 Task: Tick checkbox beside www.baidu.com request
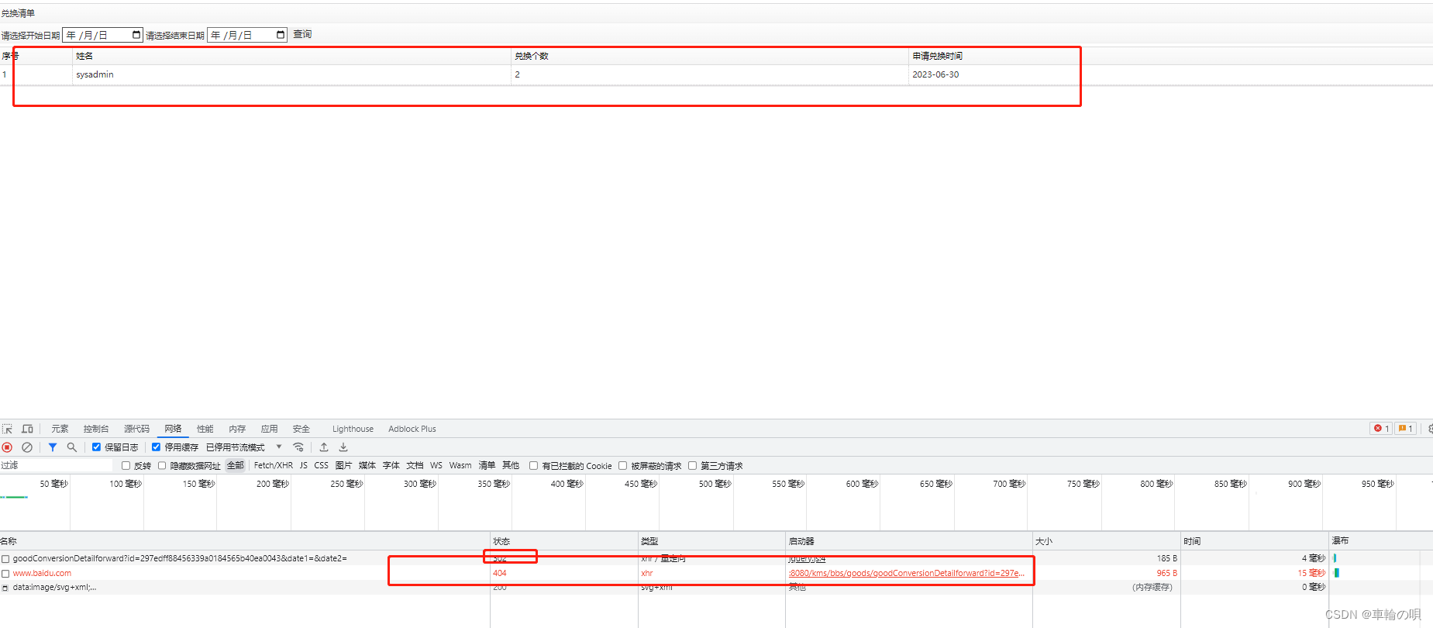click(5, 574)
